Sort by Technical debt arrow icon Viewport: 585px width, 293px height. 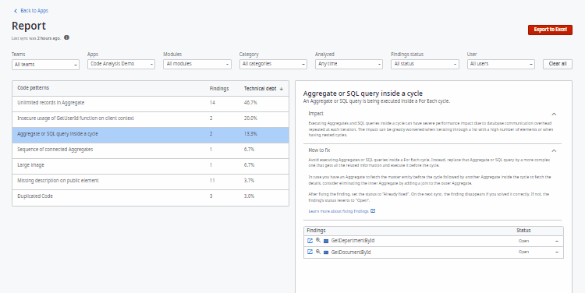pyautogui.click(x=282, y=89)
